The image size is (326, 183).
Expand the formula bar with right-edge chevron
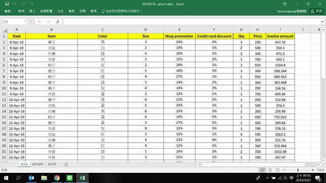pyautogui.click(x=322, y=22)
